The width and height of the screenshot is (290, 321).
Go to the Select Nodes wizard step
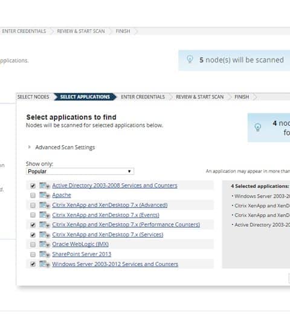click(33, 97)
